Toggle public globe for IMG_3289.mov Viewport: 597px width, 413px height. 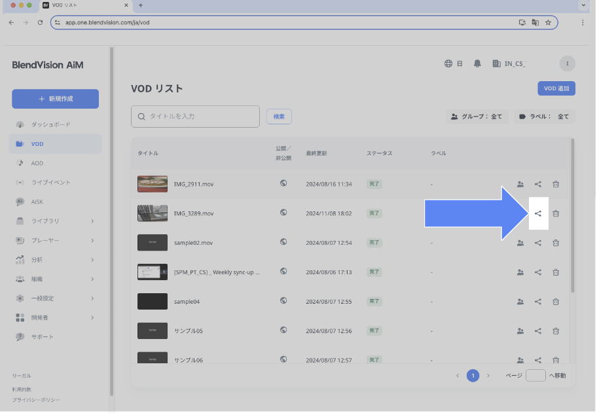tap(283, 213)
